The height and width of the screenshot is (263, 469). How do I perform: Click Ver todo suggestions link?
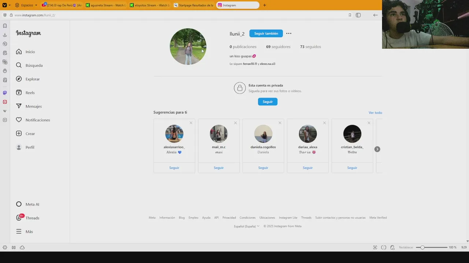[375, 113]
